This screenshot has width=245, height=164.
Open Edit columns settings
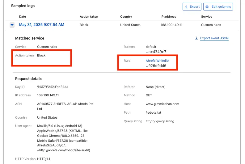point(218,7)
